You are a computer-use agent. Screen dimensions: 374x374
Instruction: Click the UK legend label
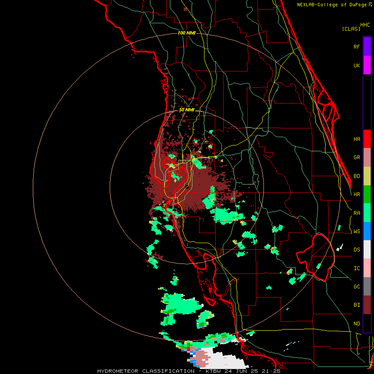tap(357, 65)
